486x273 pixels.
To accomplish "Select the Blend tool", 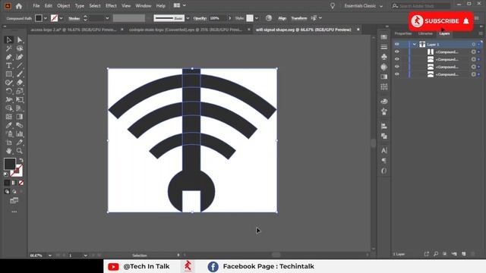I will (x=20, y=125).
